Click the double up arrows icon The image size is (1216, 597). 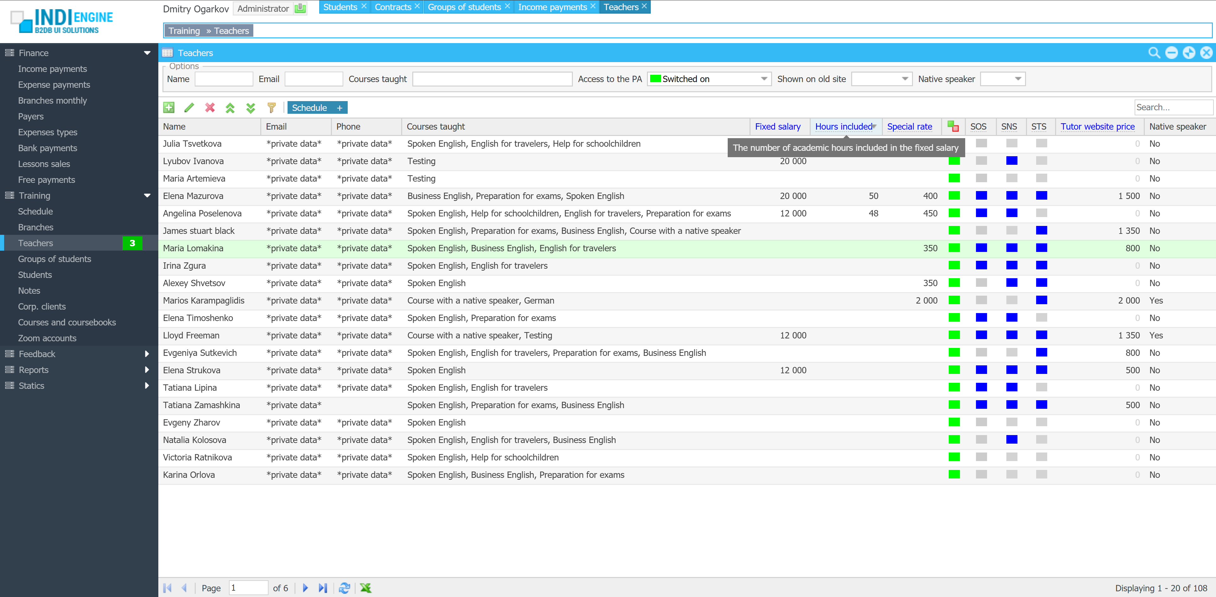[x=230, y=108]
